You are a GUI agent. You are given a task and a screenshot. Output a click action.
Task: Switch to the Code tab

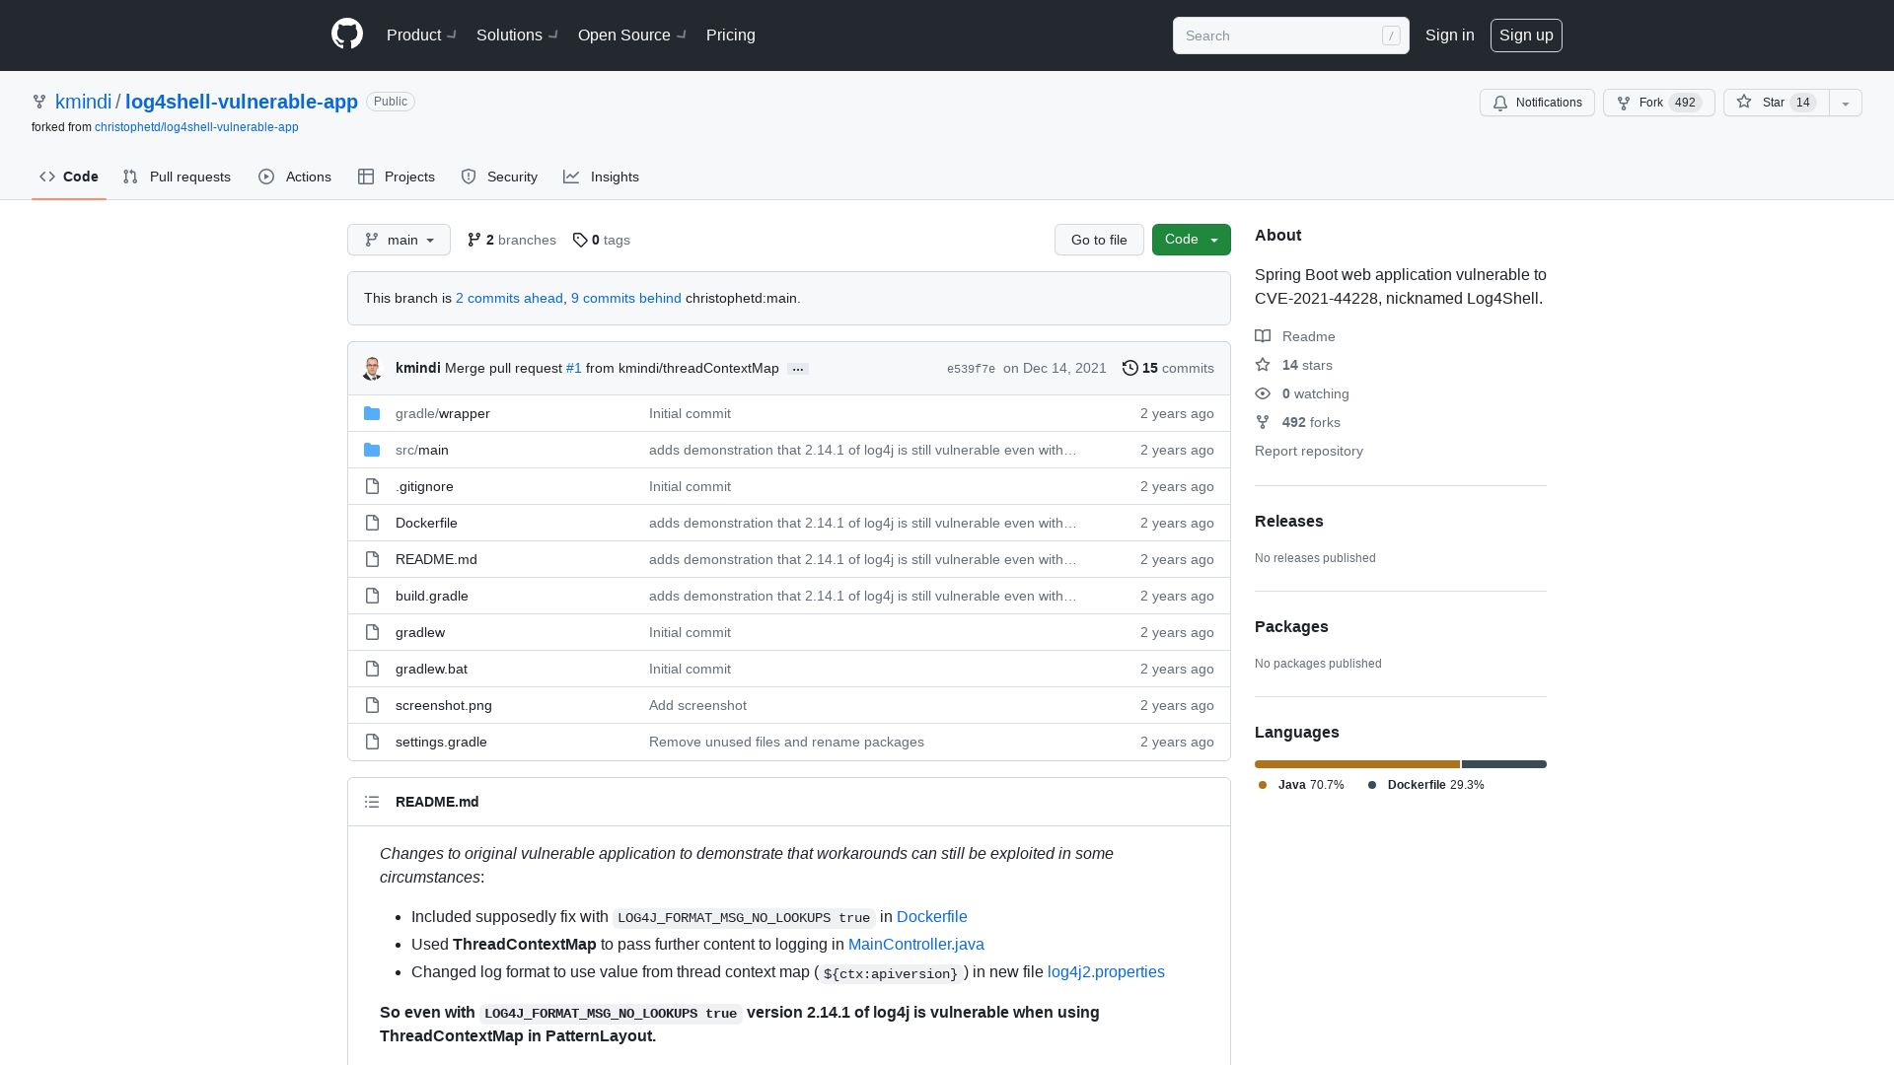[69, 177]
